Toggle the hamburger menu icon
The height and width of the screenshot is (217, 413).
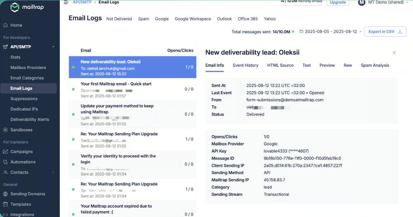(x=66, y=2)
